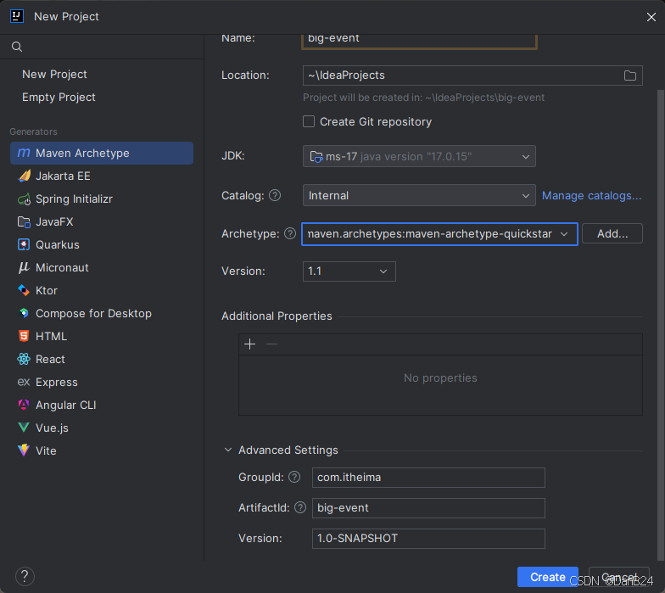The height and width of the screenshot is (593, 665).
Task: Click the Micronaut mu icon
Action: 24,267
